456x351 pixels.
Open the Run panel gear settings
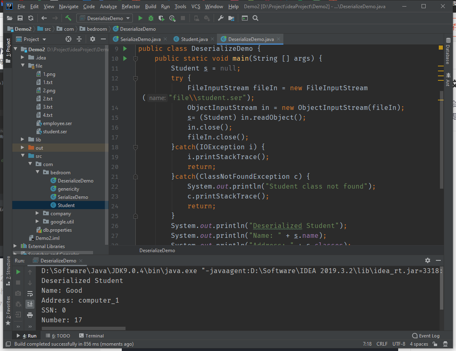coord(427,260)
